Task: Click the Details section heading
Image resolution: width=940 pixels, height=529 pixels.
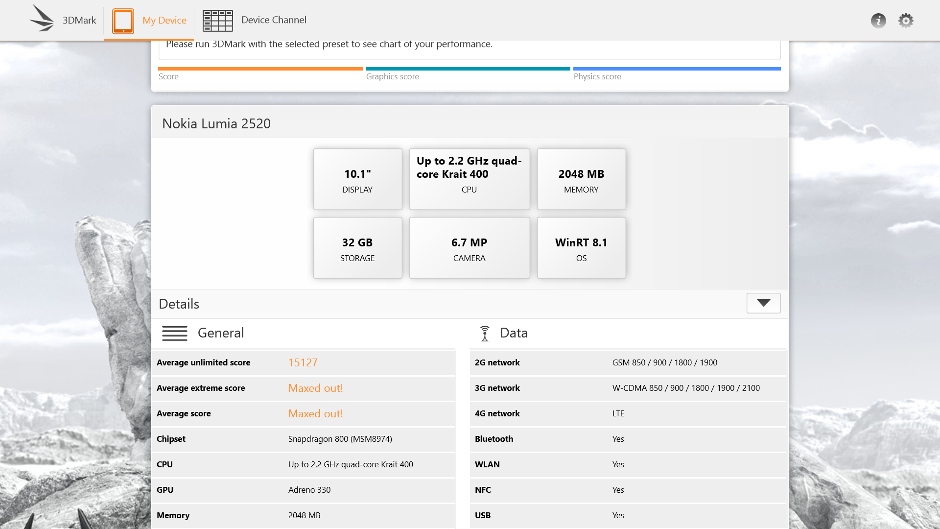Action: 179,304
